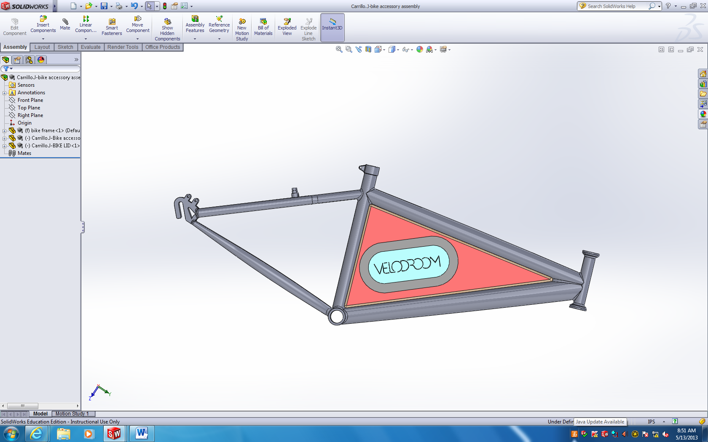Launch Smart Fasteners
Viewport: 708px width, 442px height.
coord(112,27)
